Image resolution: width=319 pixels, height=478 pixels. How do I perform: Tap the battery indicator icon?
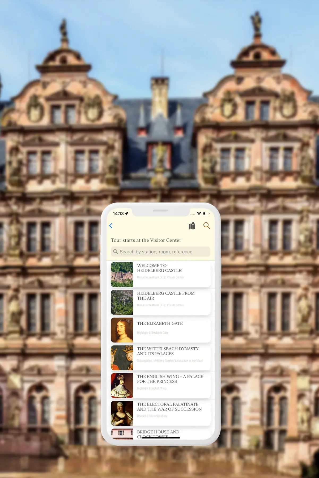tap(206, 214)
